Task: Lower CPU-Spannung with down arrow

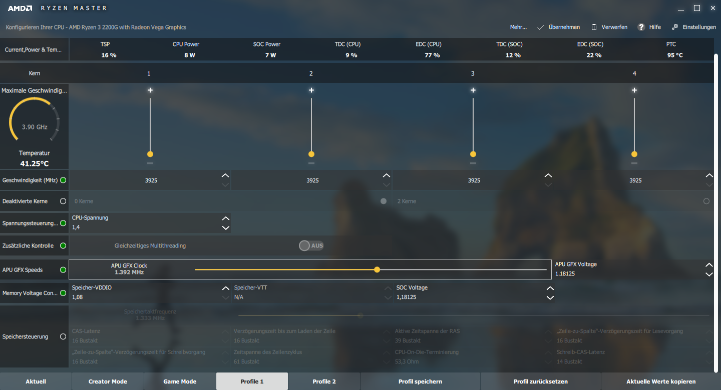Action: (x=226, y=228)
